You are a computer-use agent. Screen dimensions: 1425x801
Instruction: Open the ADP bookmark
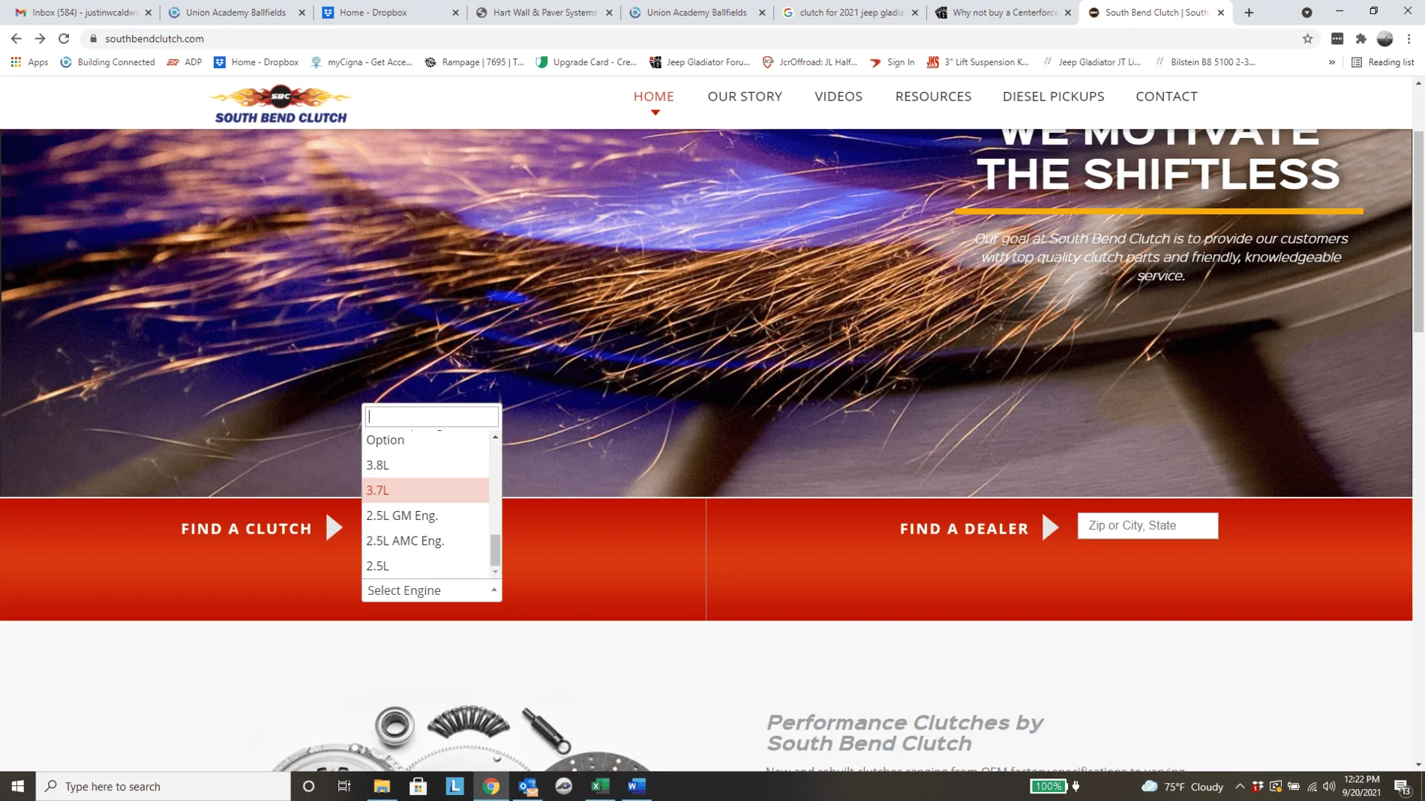point(184,62)
